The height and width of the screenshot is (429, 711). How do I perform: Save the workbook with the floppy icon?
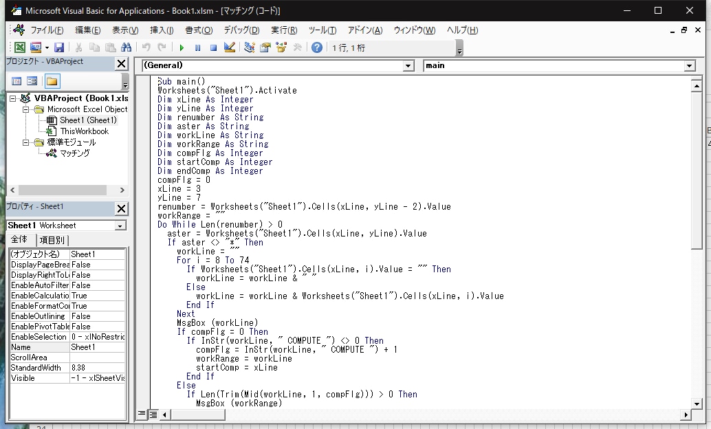coord(59,47)
